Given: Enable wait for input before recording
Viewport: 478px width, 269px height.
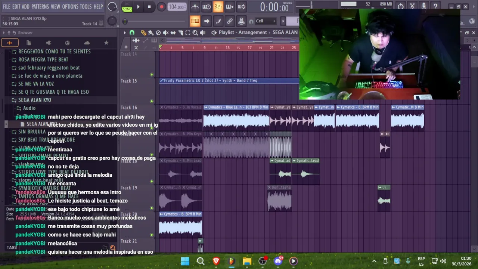Looking at the screenshot, I should (x=207, y=7).
